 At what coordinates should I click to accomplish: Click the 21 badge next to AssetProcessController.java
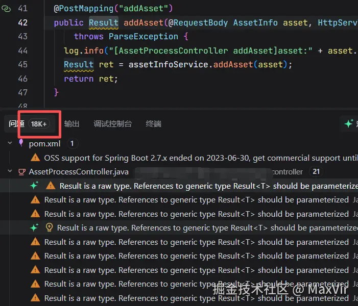click(x=316, y=172)
